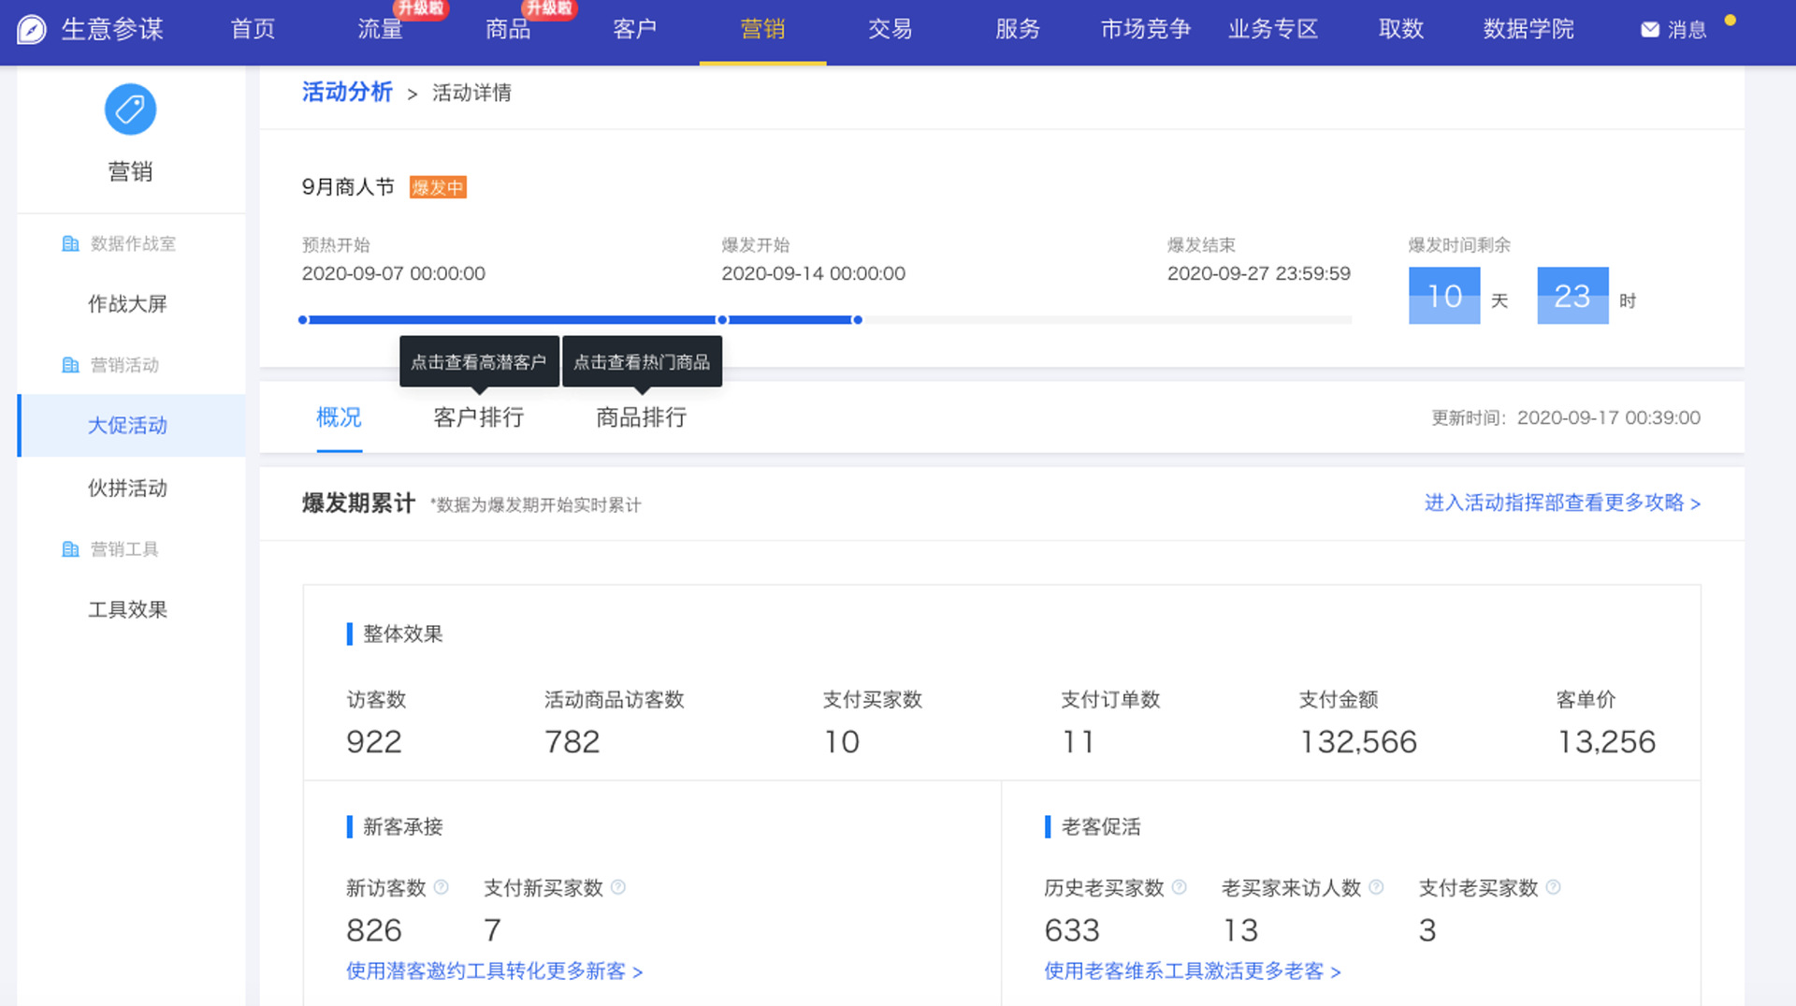
Task: Open the 消息 envelope icon
Action: (1650, 30)
